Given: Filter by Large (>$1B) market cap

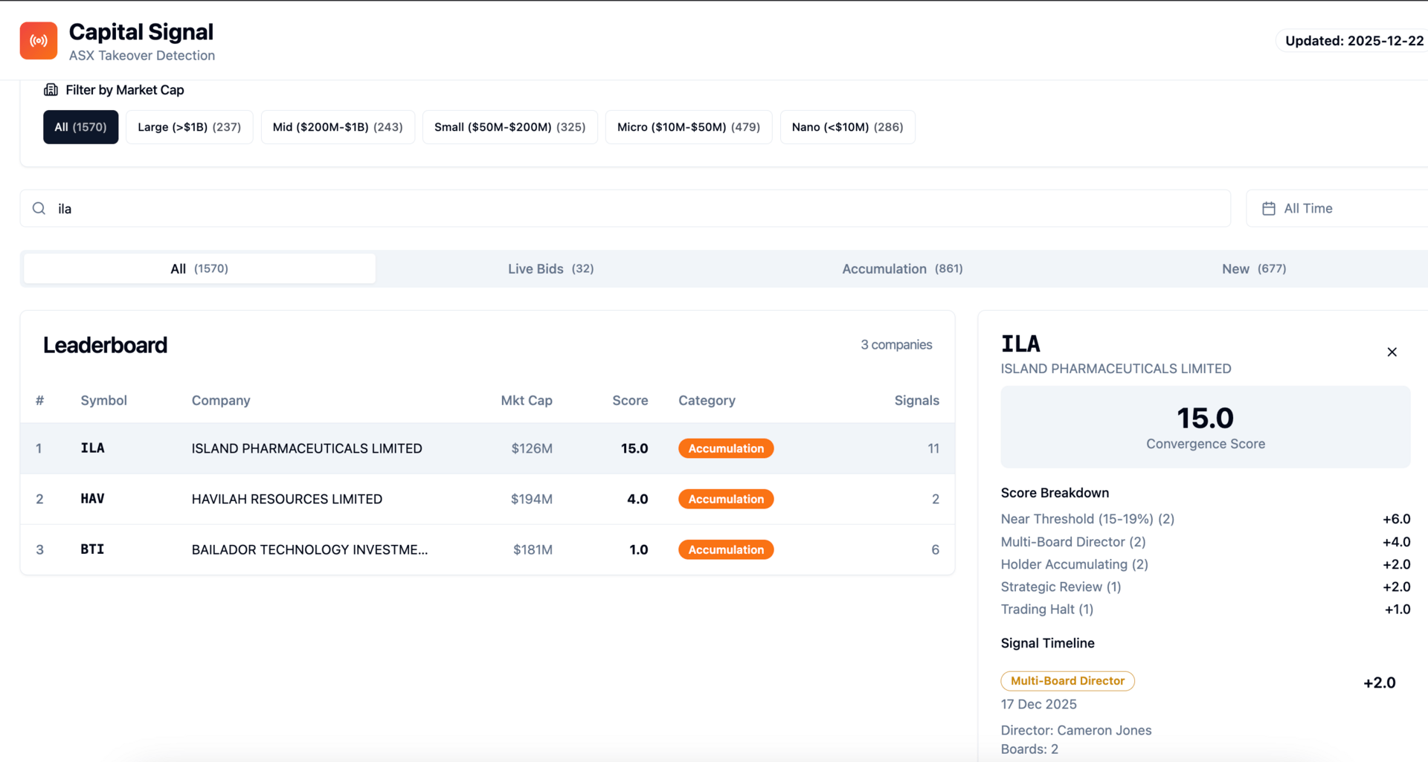Looking at the screenshot, I should pyautogui.click(x=189, y=127).
